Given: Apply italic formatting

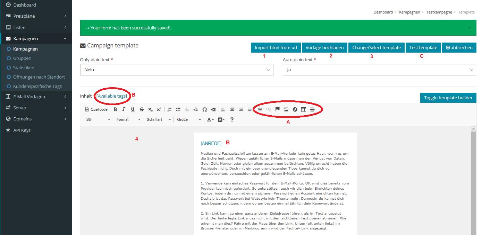Looking at the screenshot, I should [124, 109].
